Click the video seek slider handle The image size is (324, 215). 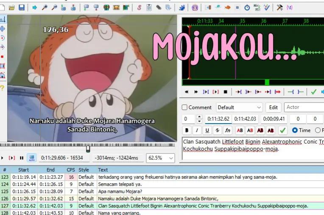click(x=88, y=148)
